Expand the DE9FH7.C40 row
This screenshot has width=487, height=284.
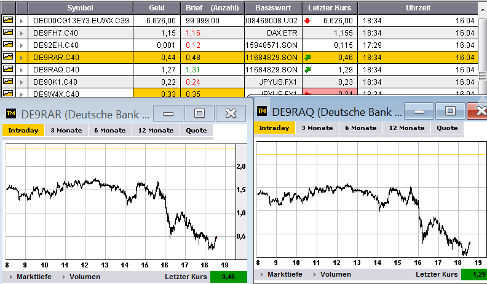(x=22, y=33)
